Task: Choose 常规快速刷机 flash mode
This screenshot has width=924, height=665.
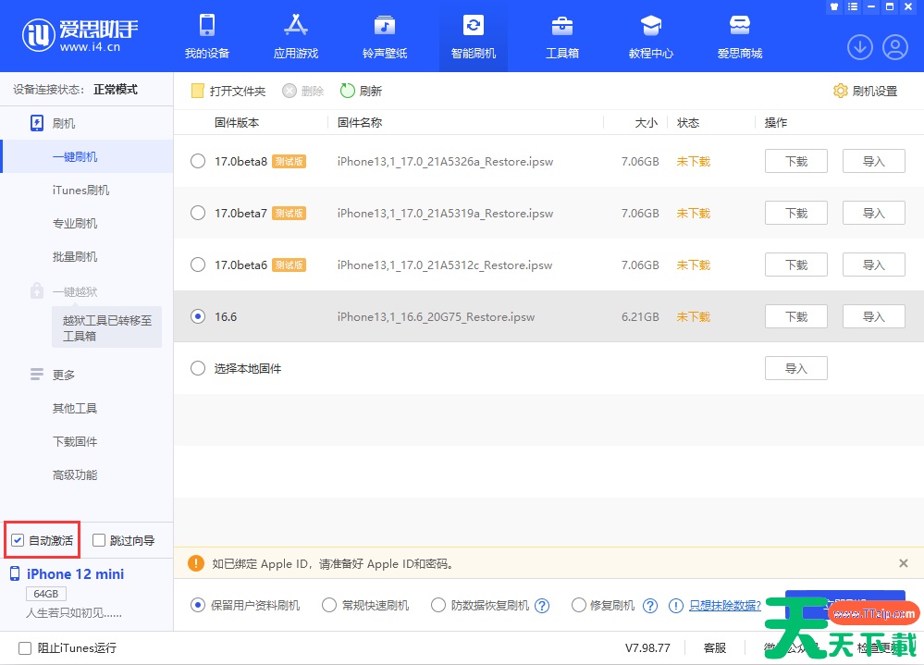Action: (329, 606)
